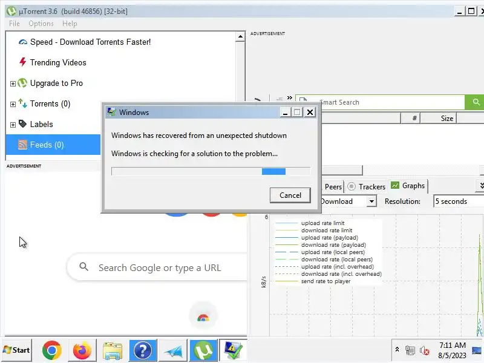Open Trending Videos entry

(58, 62)
